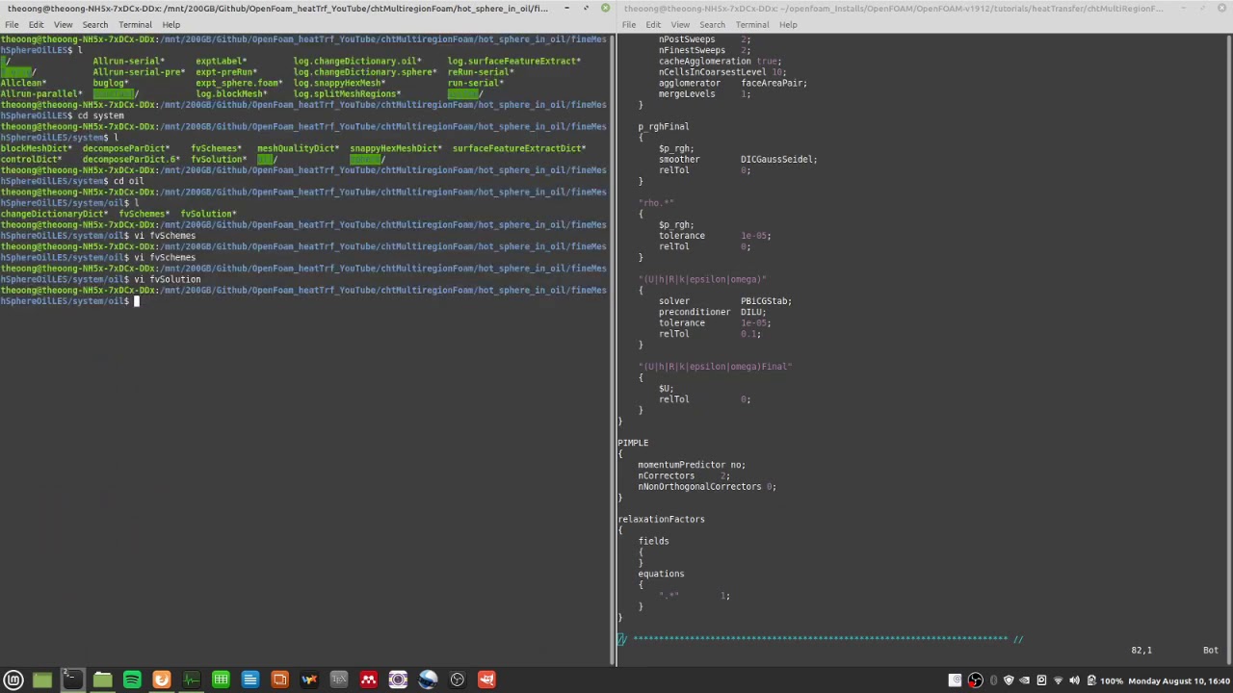
Task: Click 'preconditioner DILU;' line
Action: pyautogui.click(x=712, y=312)
